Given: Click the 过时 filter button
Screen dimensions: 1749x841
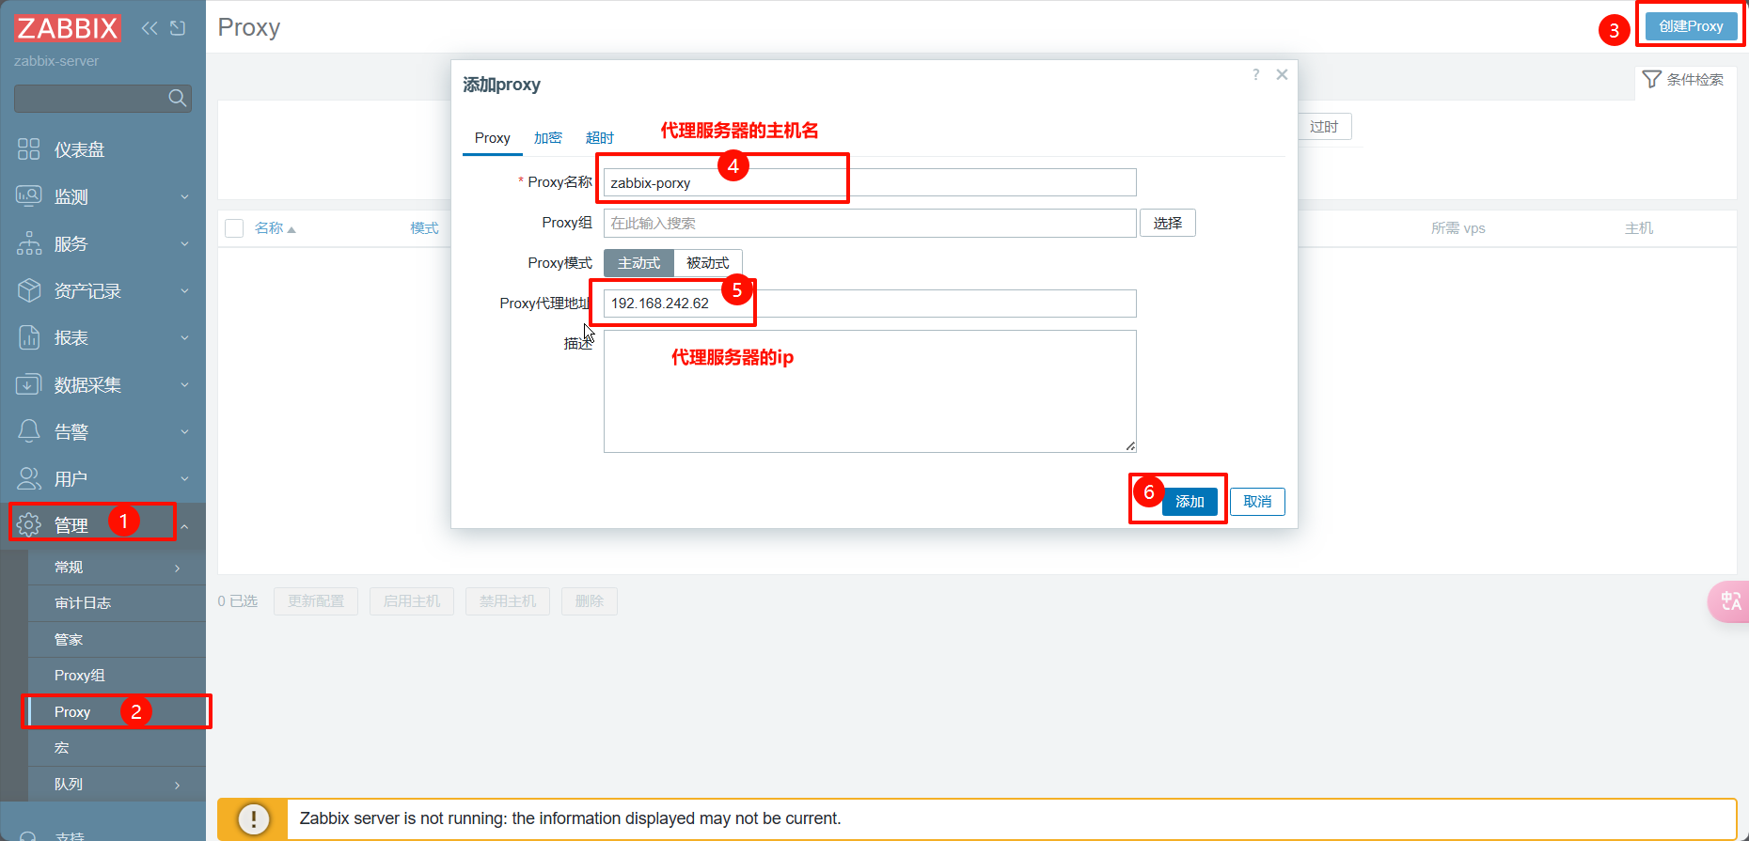Looking at the screenshot, I should 1324,127.
